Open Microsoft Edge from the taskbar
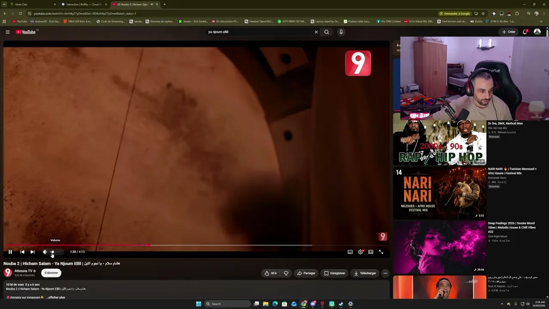 click(x=275, y=304)
